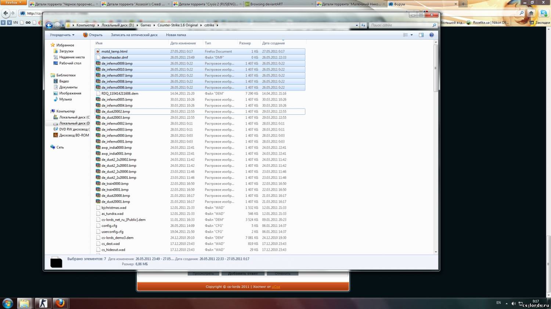Open address bar history dropdown arrow
Viewport: 551px width, 309px height.
[357, 25]
